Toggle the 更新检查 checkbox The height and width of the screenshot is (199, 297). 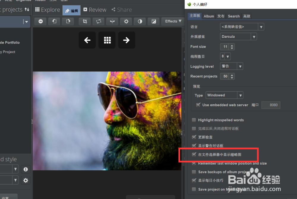tap(194, 137)
